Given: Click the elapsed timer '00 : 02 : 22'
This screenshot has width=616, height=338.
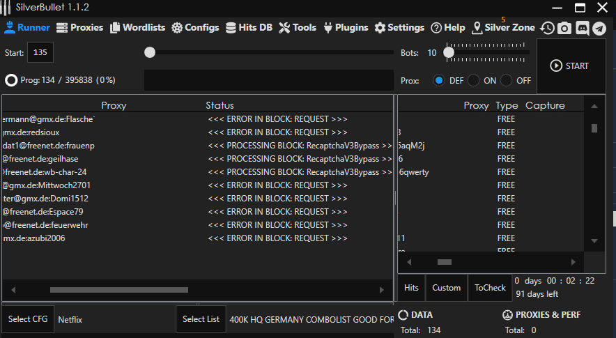Looking at the screenshot, I should [571, 281].
